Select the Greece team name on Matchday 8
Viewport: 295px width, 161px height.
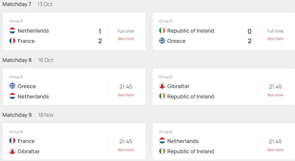(27, 86)
